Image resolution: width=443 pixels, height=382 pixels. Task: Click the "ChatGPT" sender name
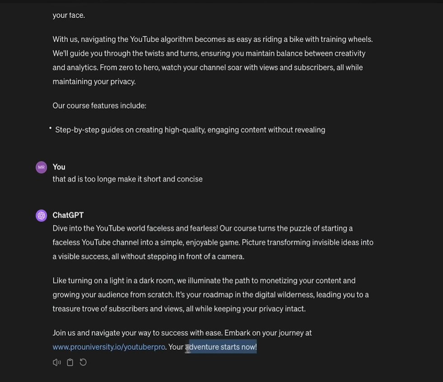point(68,215)
